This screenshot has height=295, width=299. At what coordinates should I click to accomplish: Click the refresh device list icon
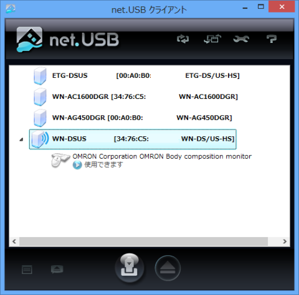coord(183,39)
